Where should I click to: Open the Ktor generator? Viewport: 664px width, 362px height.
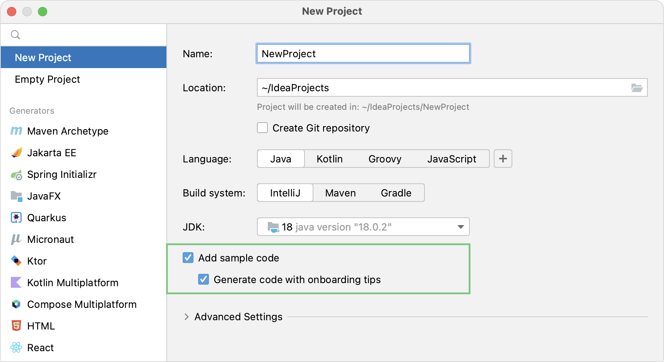coord(84,261)
